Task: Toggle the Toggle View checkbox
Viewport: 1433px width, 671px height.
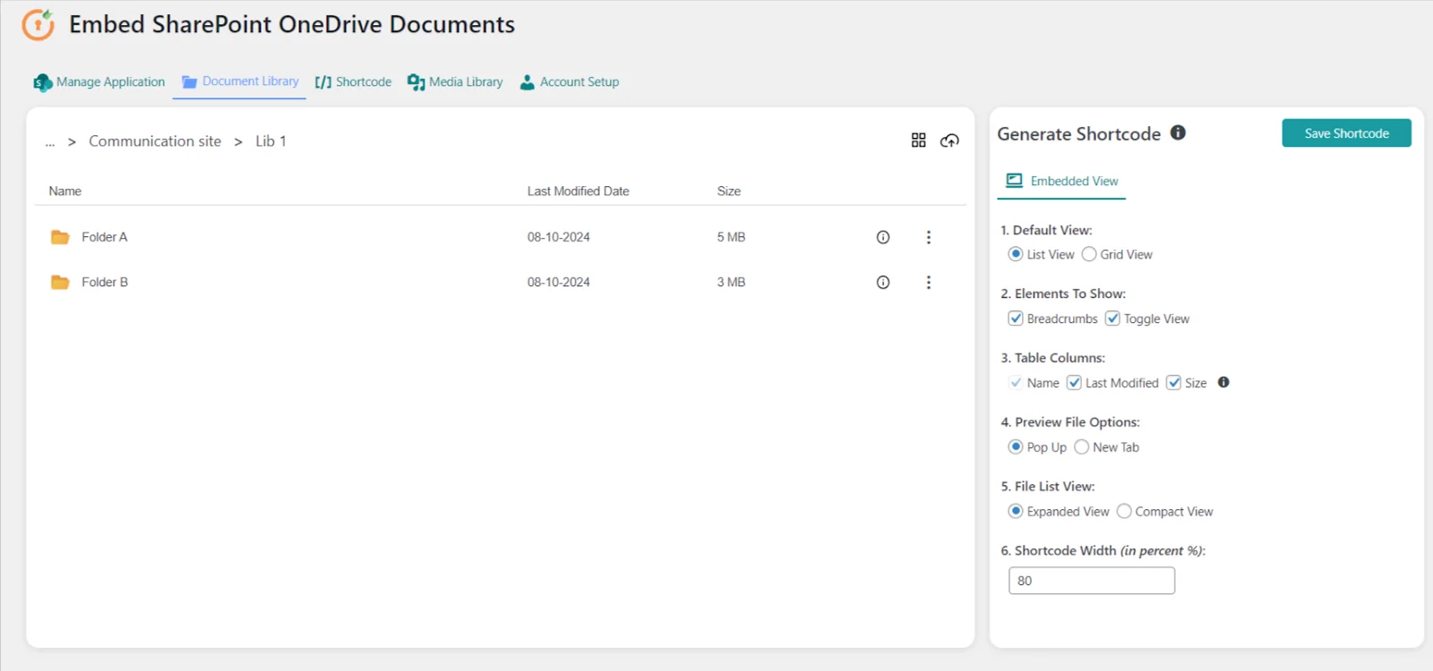Action: point(1112,319)
